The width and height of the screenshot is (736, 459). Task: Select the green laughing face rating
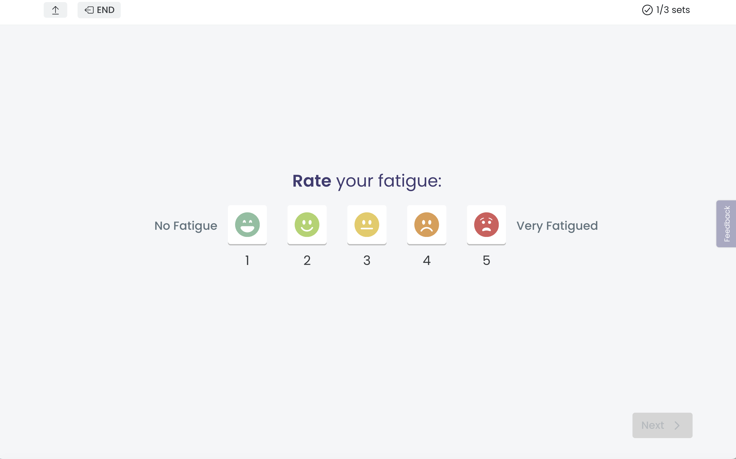point(247,225)
